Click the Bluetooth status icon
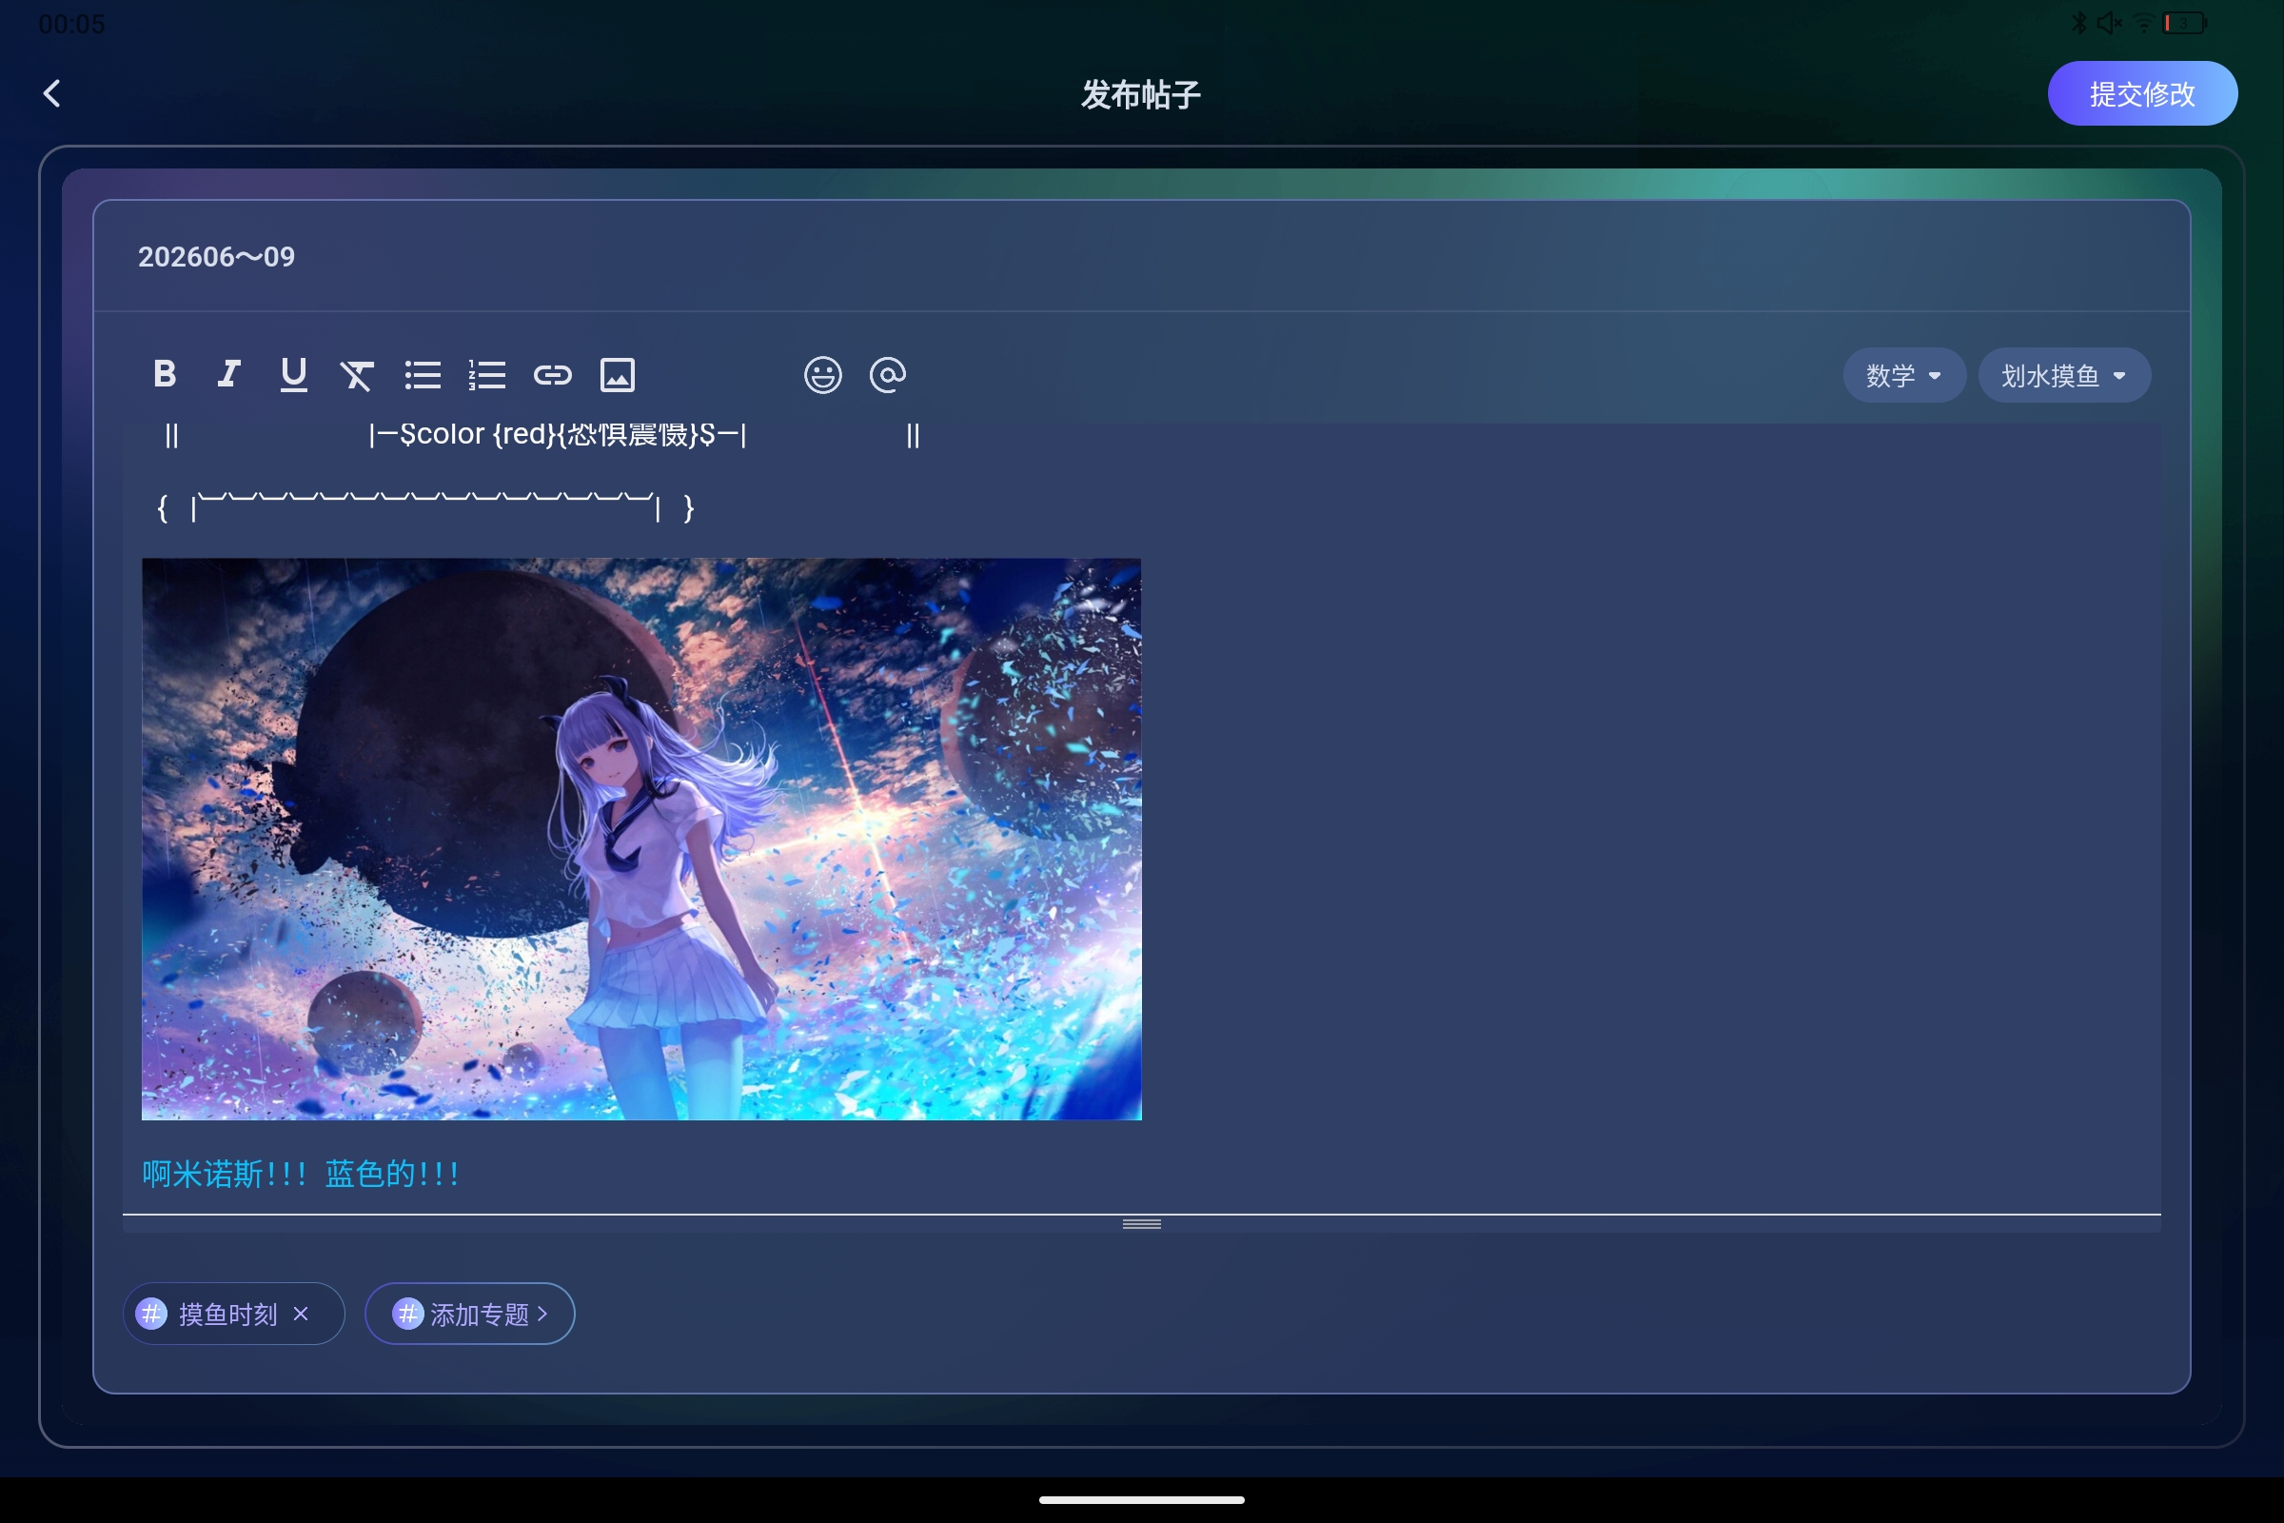The image size is (2284, 1523). [x=2078, y=23]
